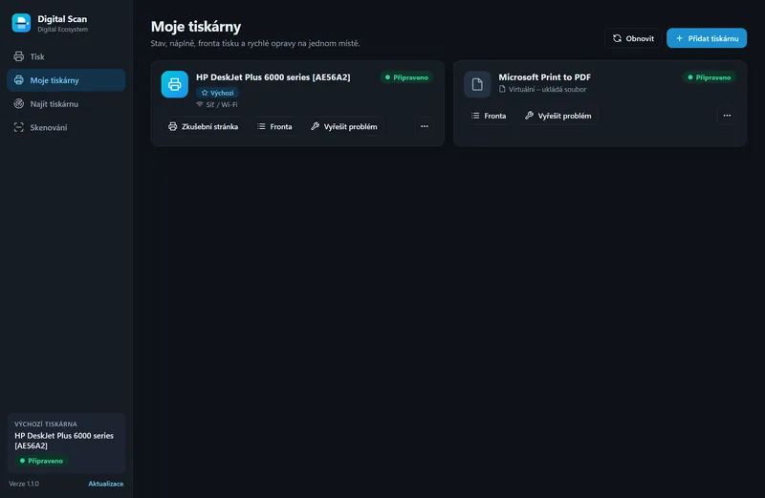This screenshot has width=765, height=498.
Task: Click the HP DeskJet Připraveno status badge
Action: (x=406, y=77)
